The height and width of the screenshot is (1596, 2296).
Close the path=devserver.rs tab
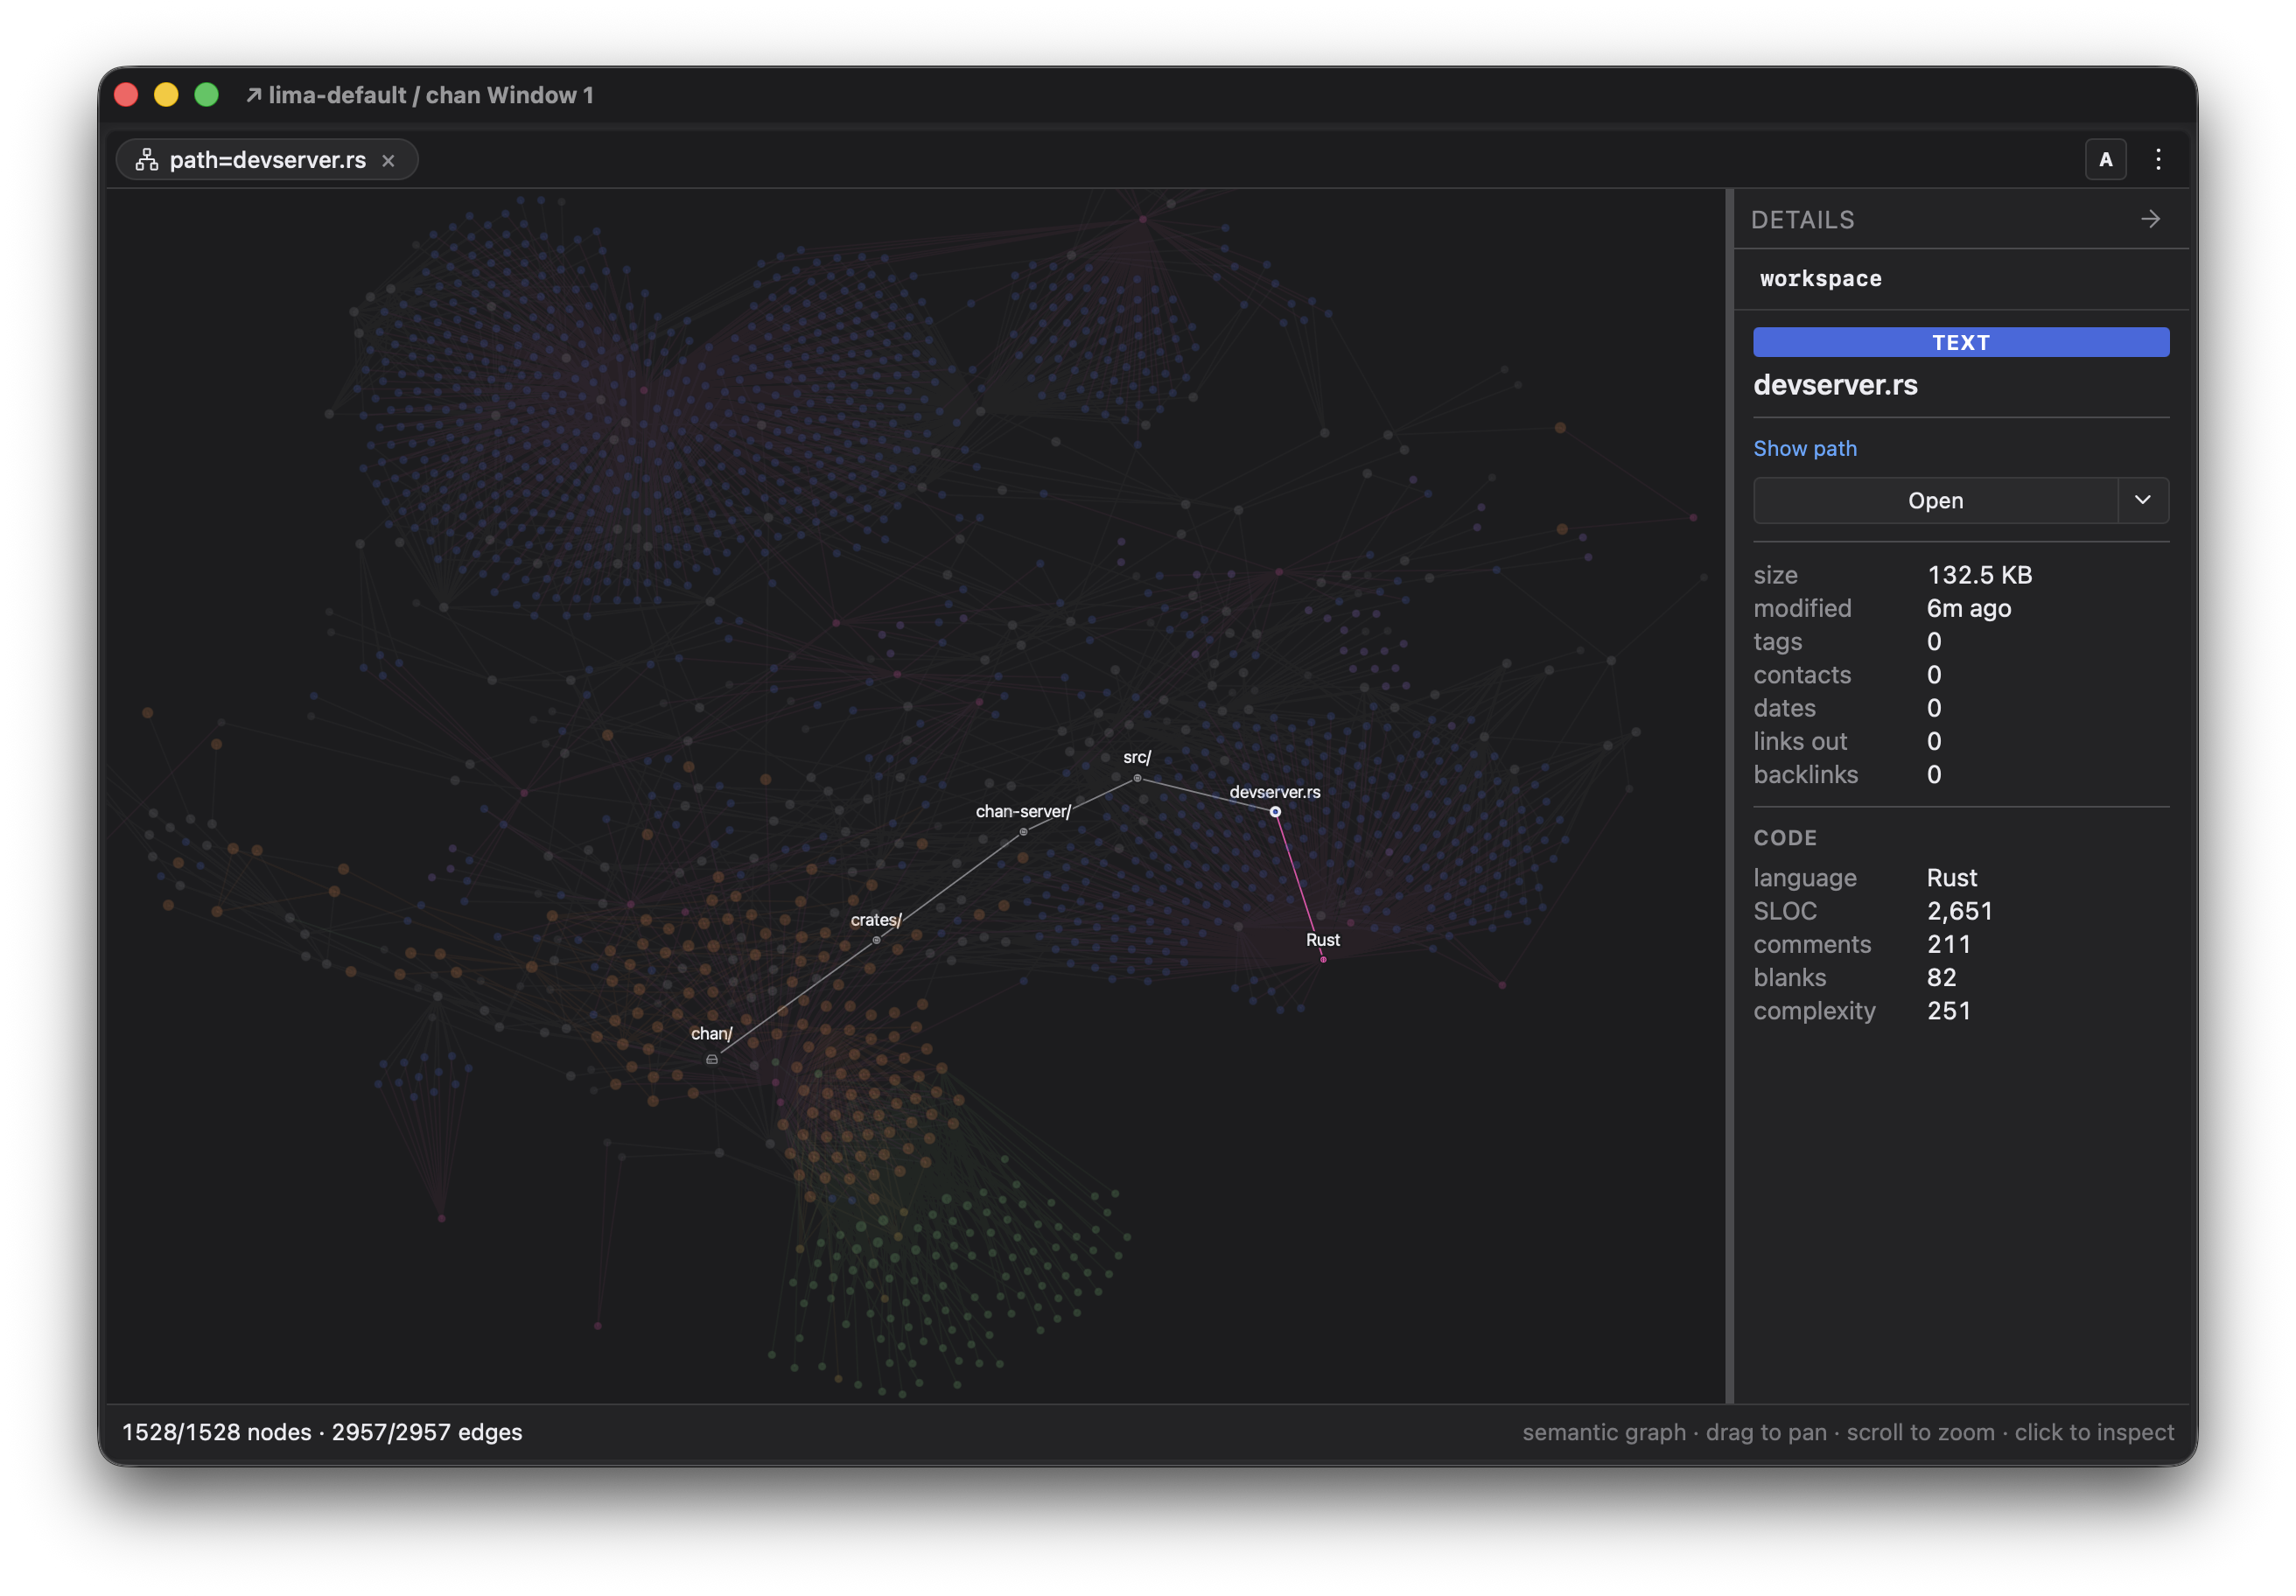click(x=388, y=161)
